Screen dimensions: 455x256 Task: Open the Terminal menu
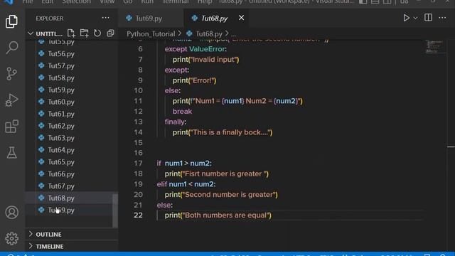tap(176, 1)
